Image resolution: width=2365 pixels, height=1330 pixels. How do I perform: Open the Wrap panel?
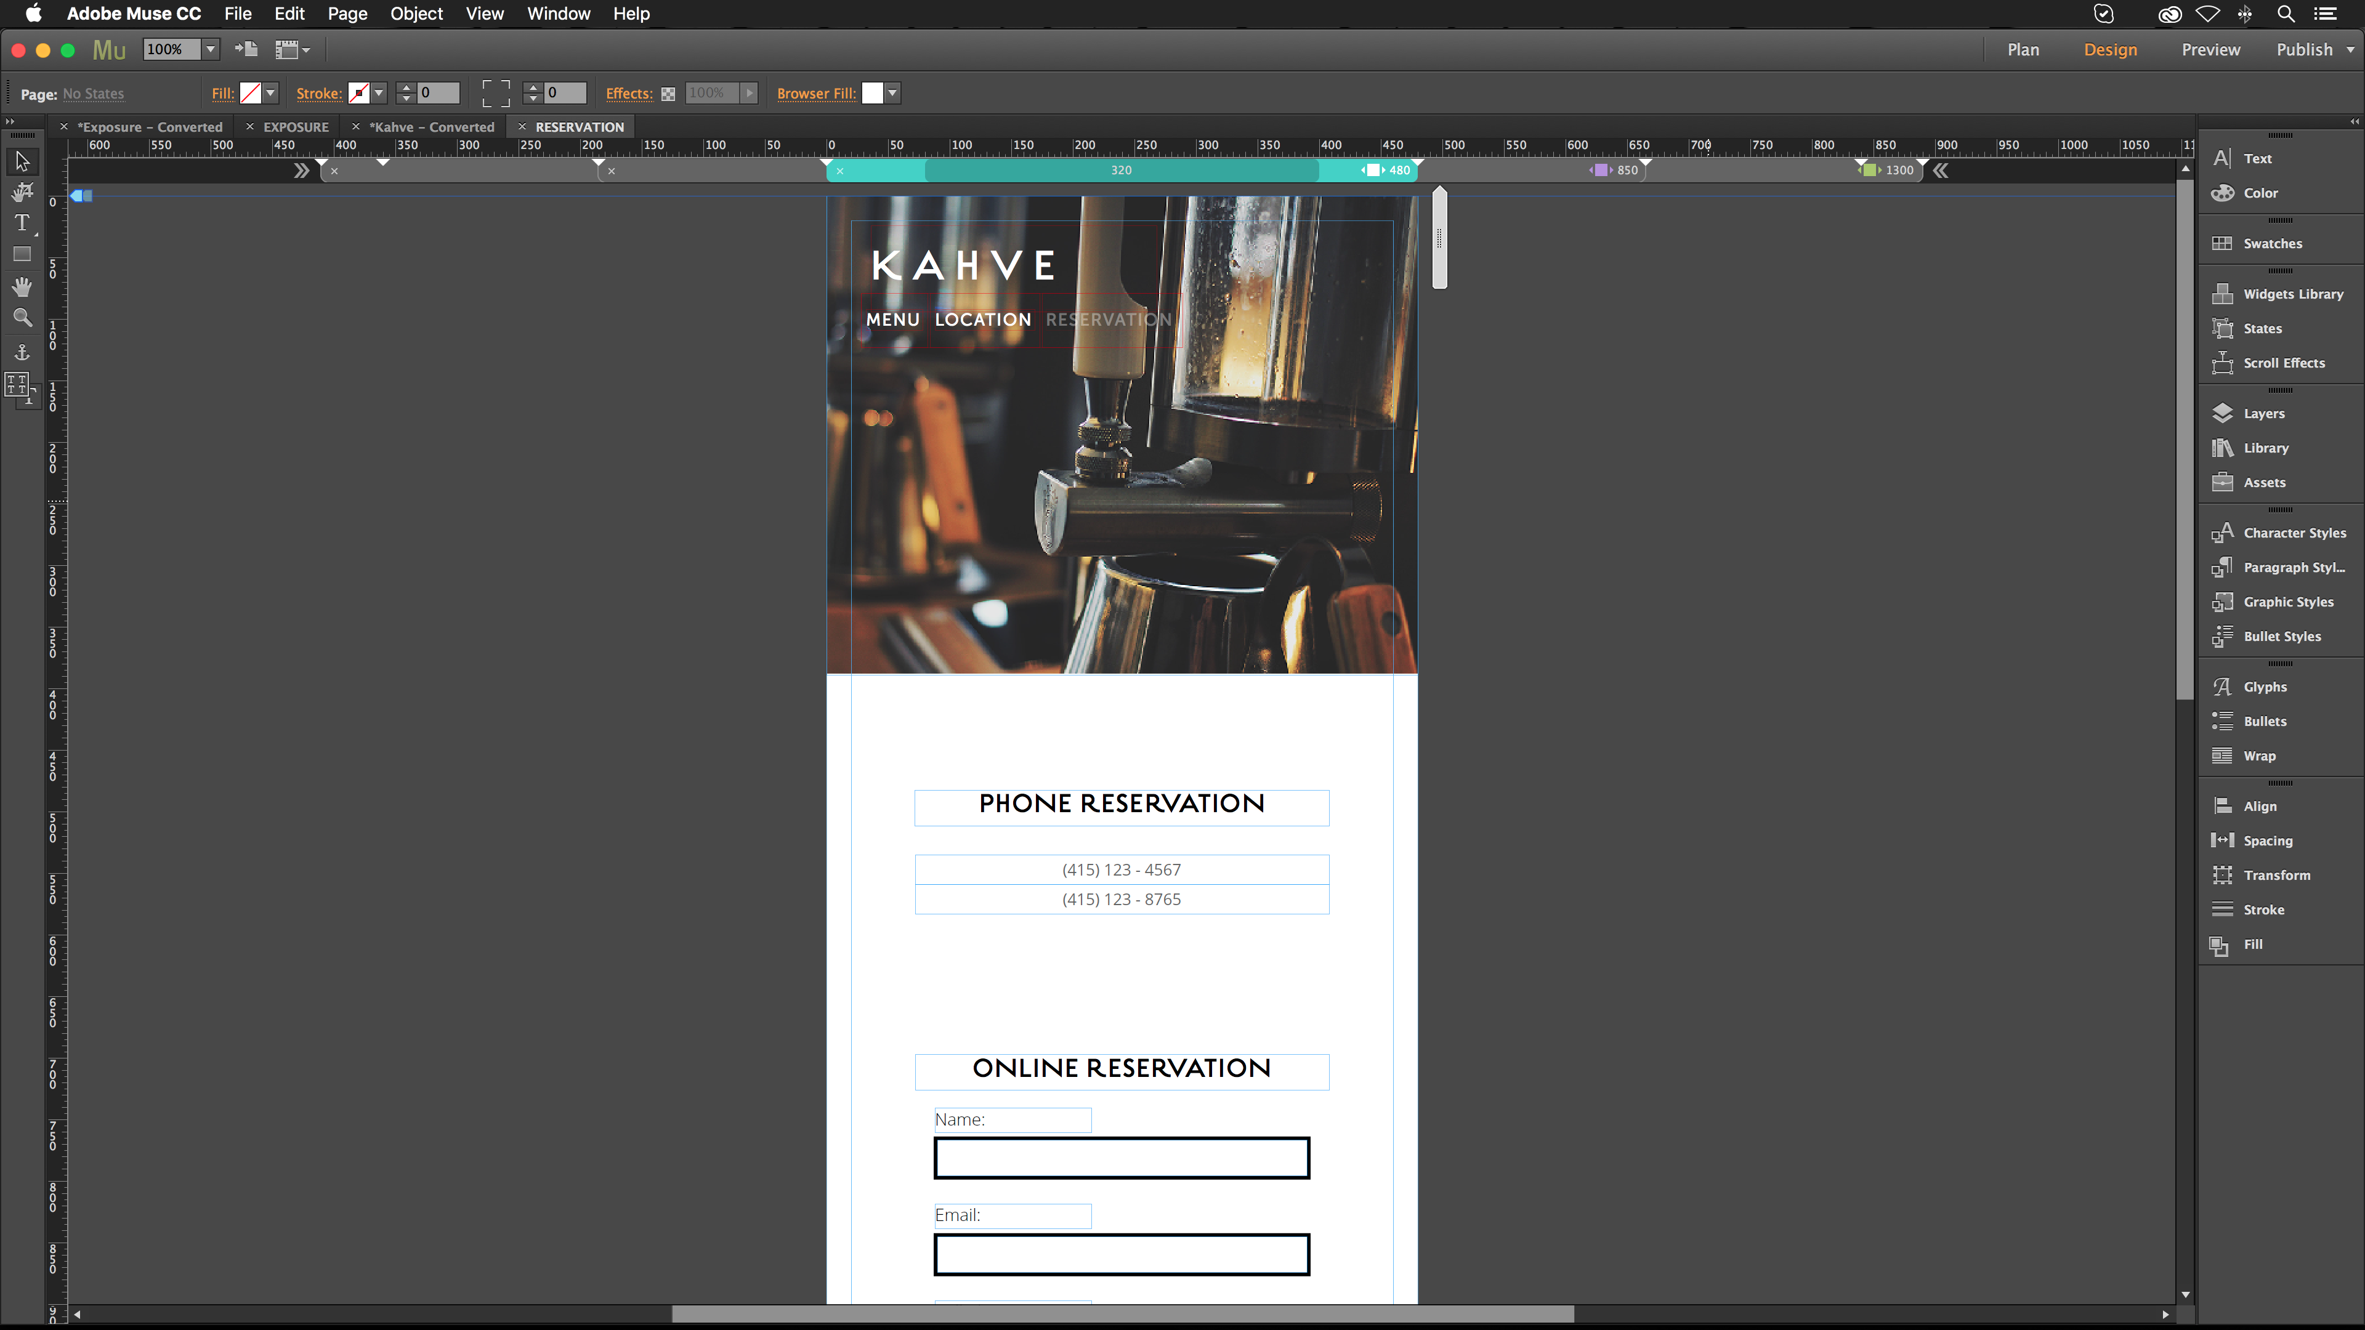tap(2245, 756)
